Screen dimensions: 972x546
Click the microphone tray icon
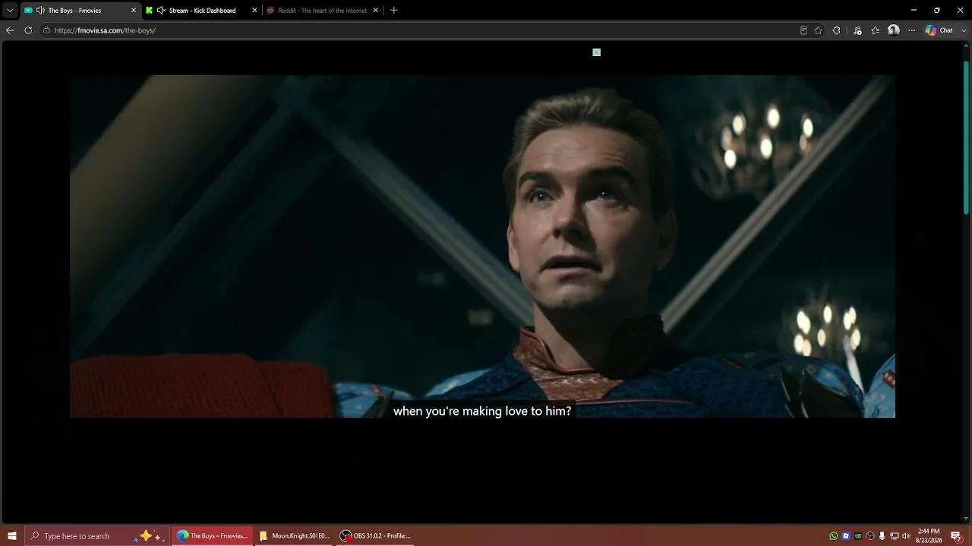pyautogui.click(x=882, y=536)
